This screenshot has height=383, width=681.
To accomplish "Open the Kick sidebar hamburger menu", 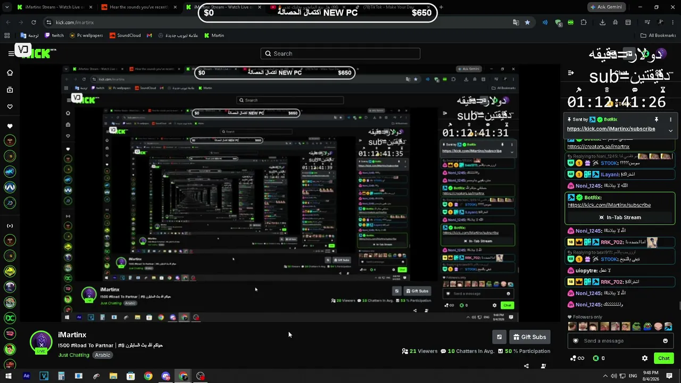I will 11,53.
